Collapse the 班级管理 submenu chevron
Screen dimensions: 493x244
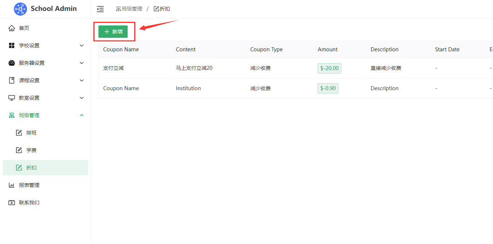coord(82,115)
